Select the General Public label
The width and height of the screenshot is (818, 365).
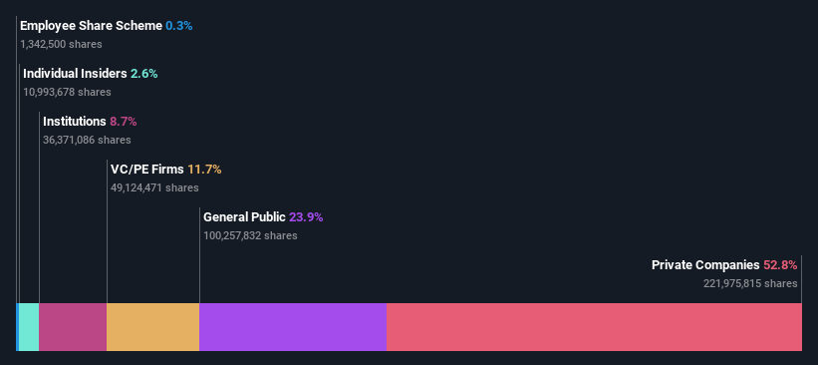click(245, 217)
